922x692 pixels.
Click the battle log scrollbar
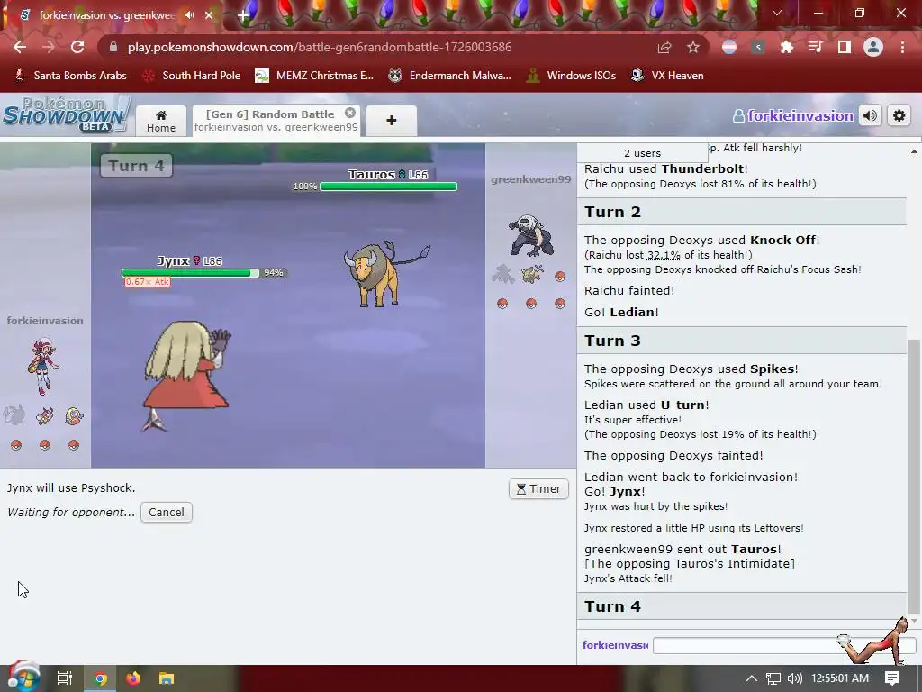914,477
